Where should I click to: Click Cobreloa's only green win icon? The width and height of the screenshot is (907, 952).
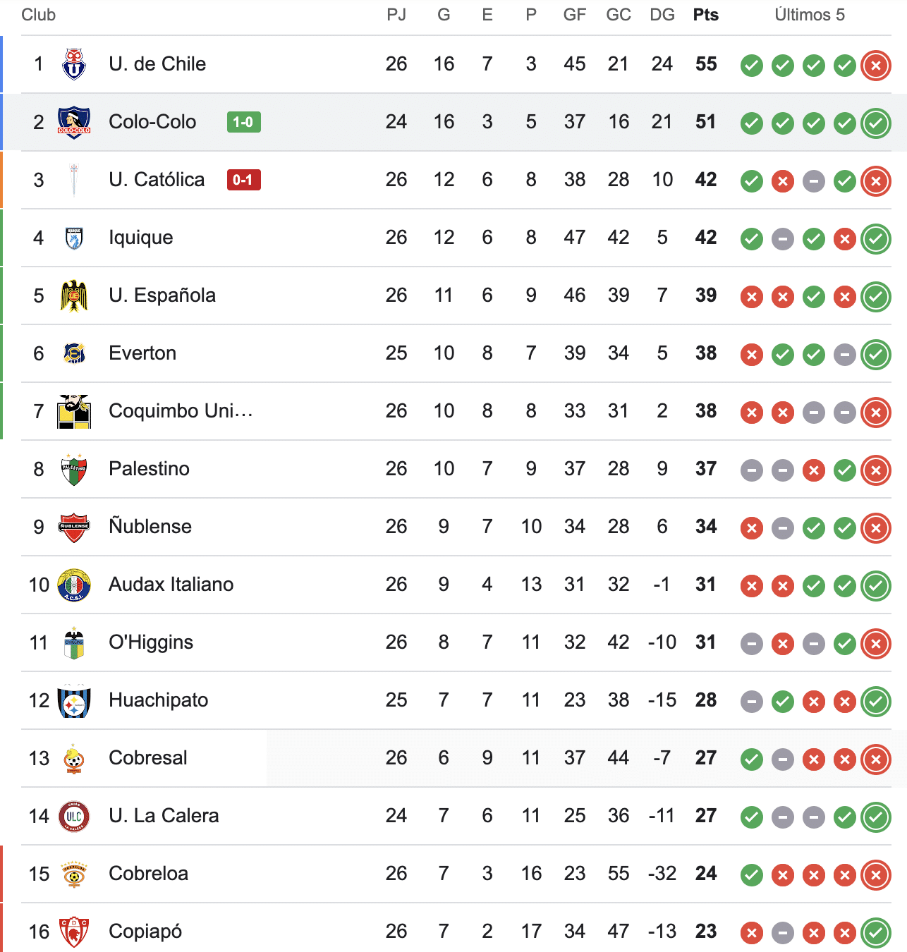(x=752, y=875)
